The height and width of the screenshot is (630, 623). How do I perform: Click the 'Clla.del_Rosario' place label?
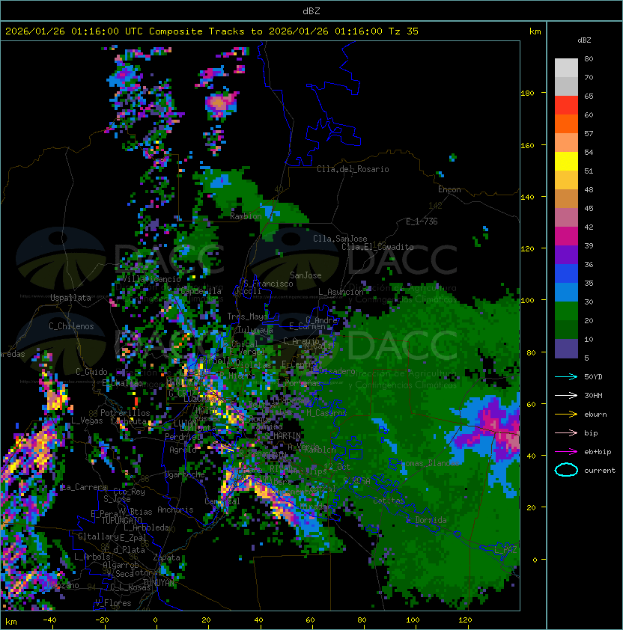(353, 169)
